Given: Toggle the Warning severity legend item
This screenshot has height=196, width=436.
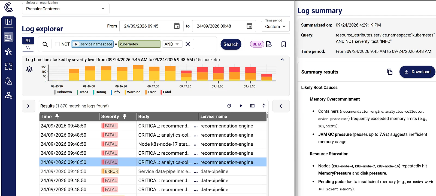Looking at the screenshot, I should [x=132, y=92].
